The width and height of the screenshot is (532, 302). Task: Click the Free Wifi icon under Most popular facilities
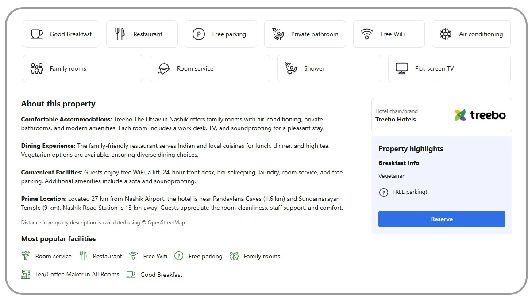click(133, 256)
